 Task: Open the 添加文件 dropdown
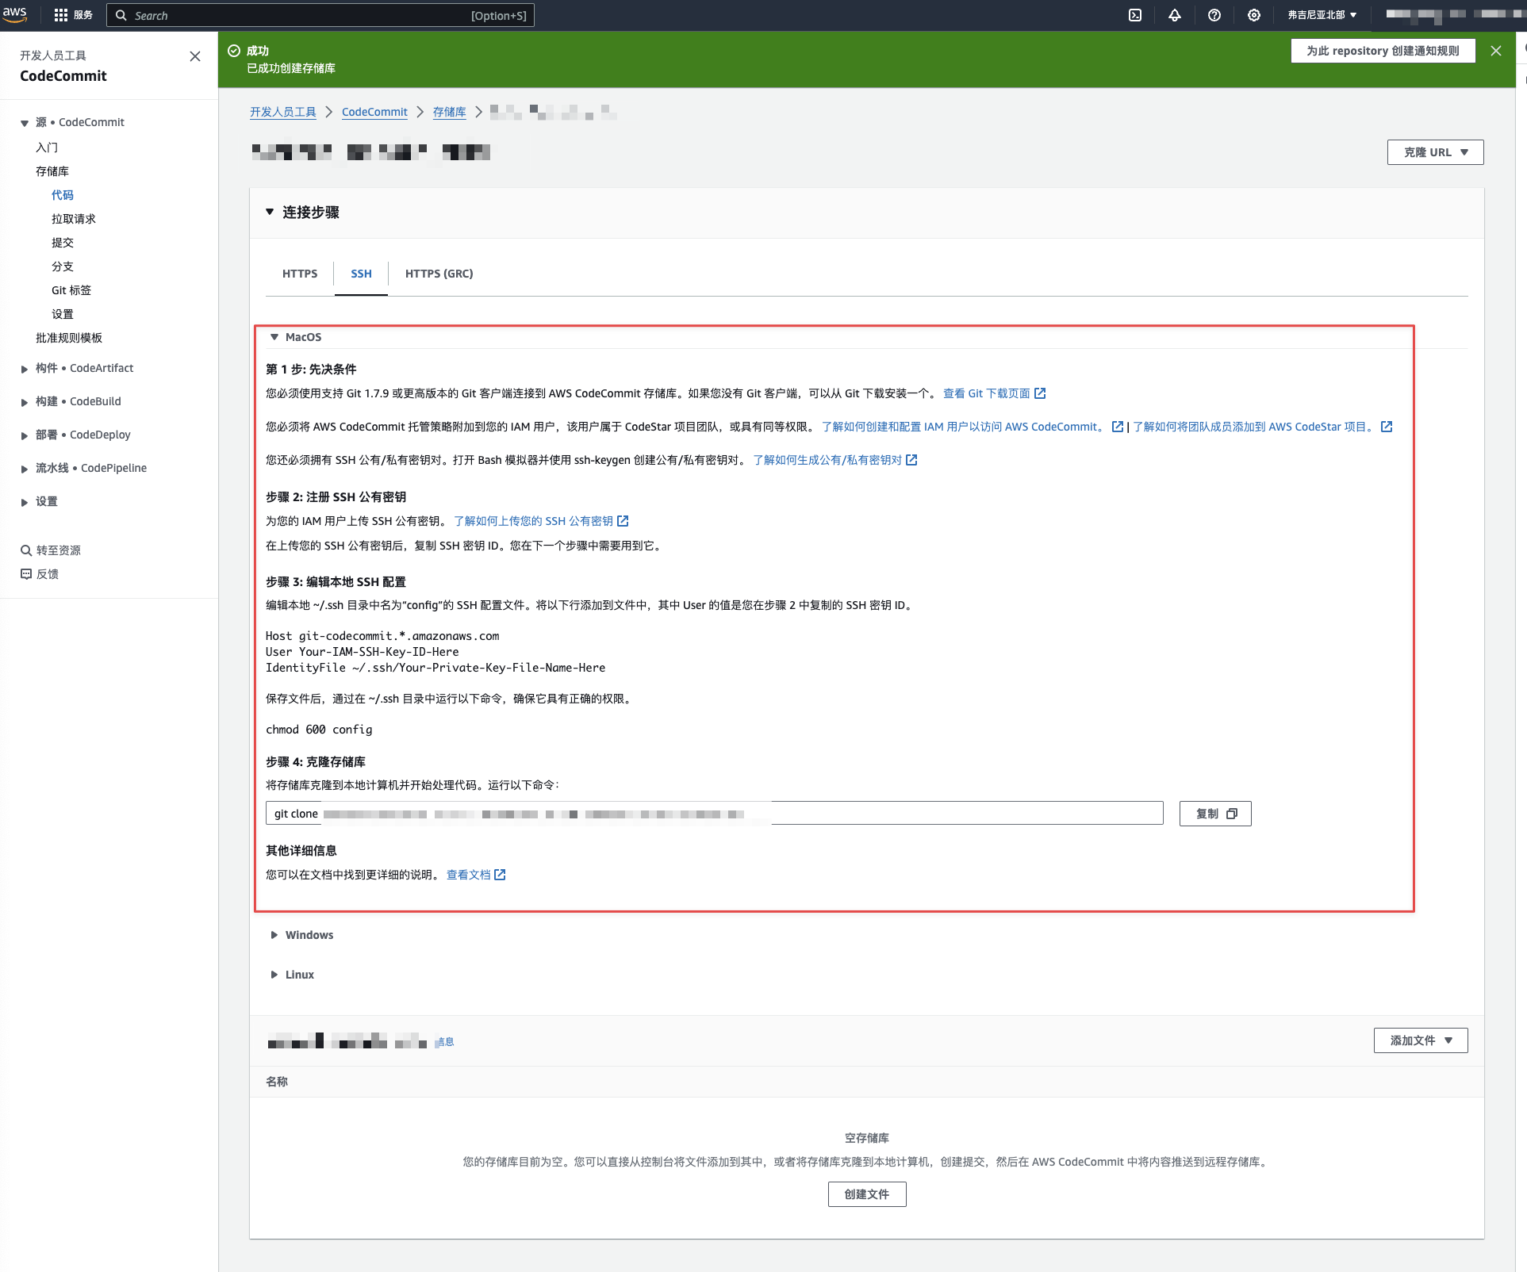[x=1420, y=1040]
